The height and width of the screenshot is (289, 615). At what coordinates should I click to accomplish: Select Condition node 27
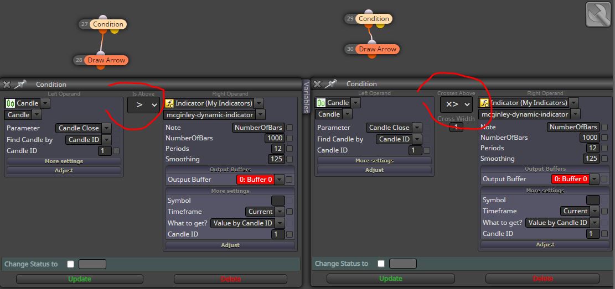click(108, 24)
